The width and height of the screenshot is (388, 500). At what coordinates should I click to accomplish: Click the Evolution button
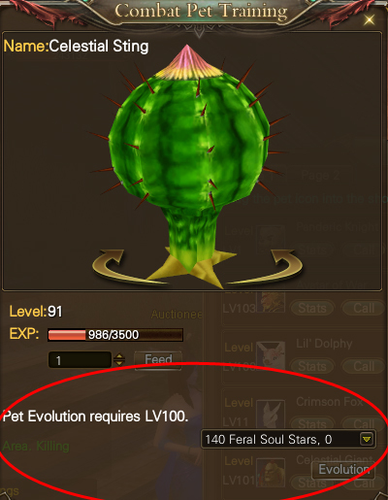(x=343, y=470)
